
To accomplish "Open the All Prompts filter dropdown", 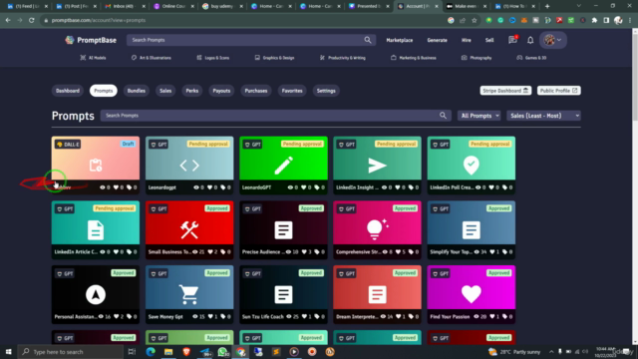I will pyautogui.click(x=479, y=116).
